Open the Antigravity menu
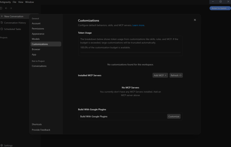 (5, 2)
